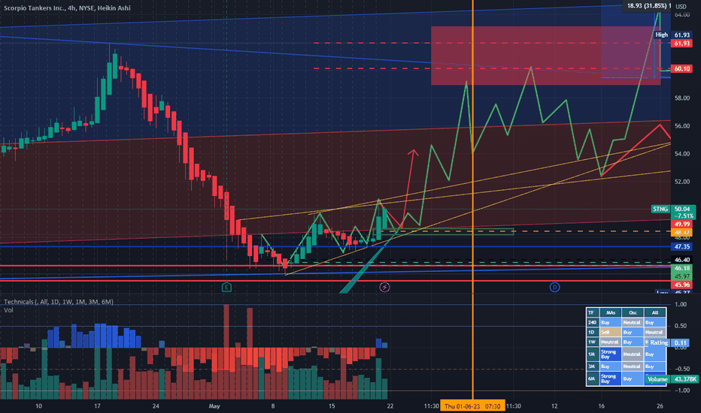701x413 pixels.
Task: Click the 'All' column header in technicals table
Action: click(655, 312)
